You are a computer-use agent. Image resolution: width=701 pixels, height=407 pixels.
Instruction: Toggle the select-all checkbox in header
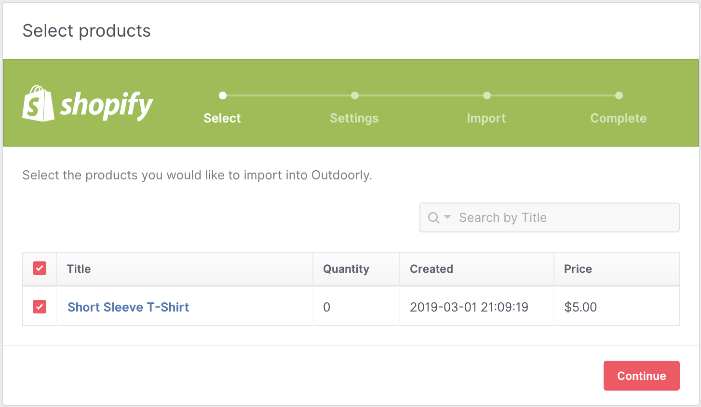coord(40,269)
